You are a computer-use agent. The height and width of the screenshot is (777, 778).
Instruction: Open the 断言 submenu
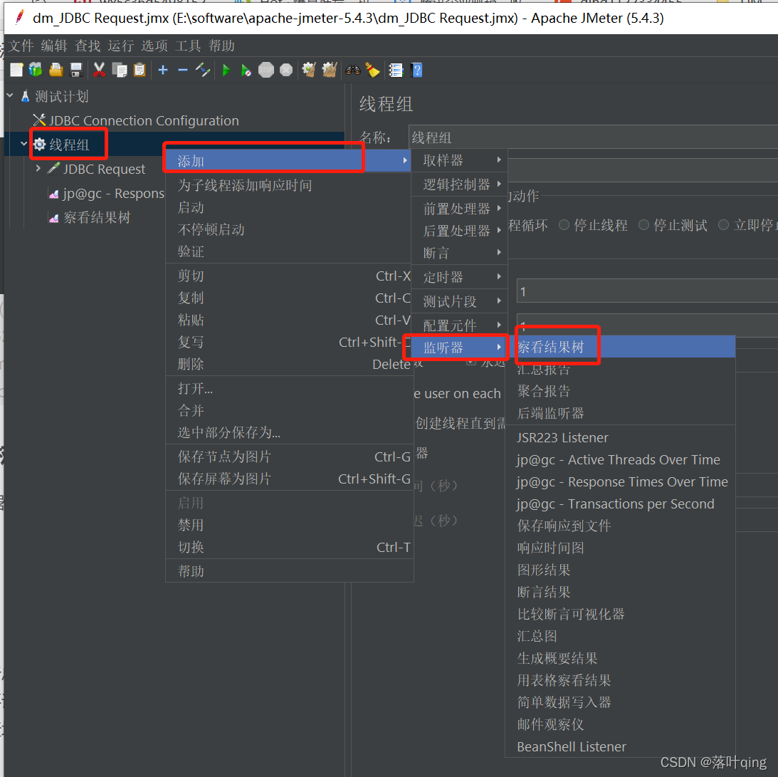tap(460, 254)
